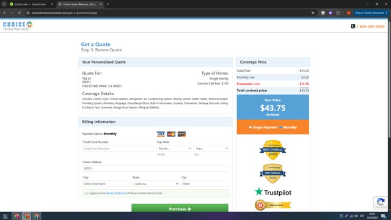Click the Monthly Fee $2.50 row
This screenshot has height=220, width=391.
click(x=273, y=78)
